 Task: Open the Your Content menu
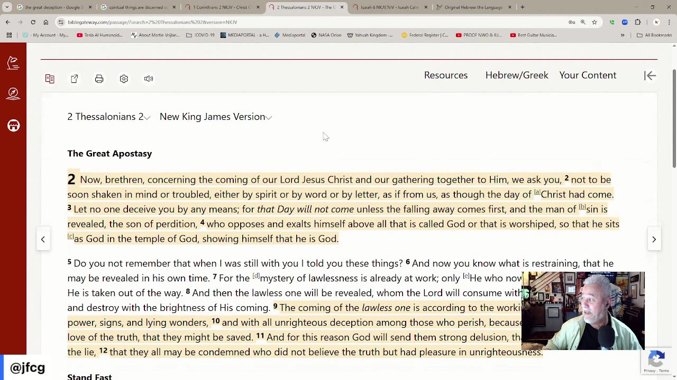[x=588, y=75]
